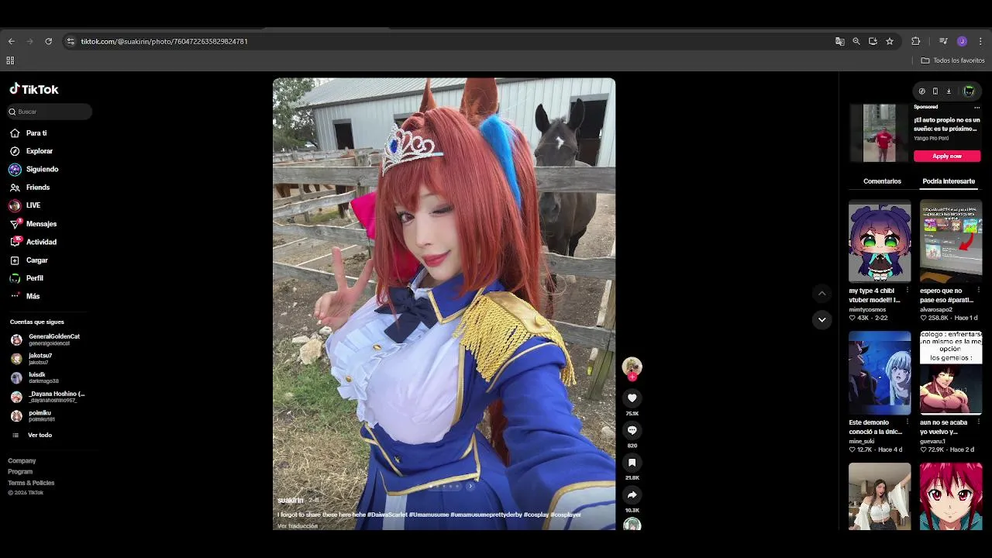
Task: Advance photo carousel with right chevron
Action: (x=470, y=486)
